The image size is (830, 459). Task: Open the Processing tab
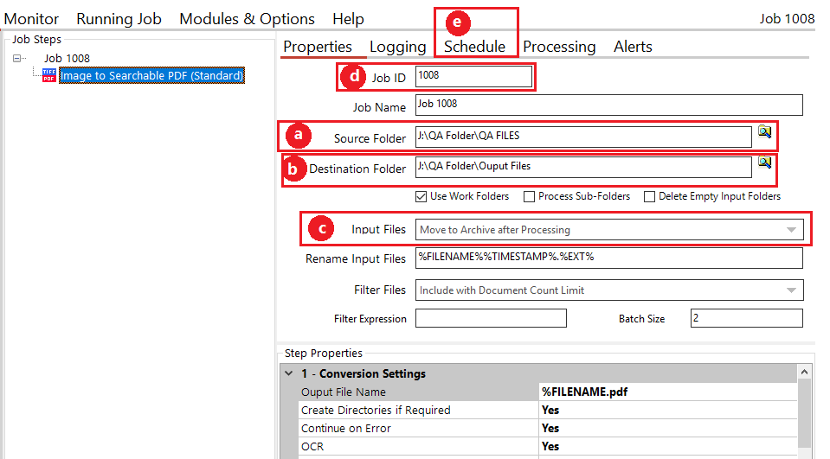tap(559, 47)
